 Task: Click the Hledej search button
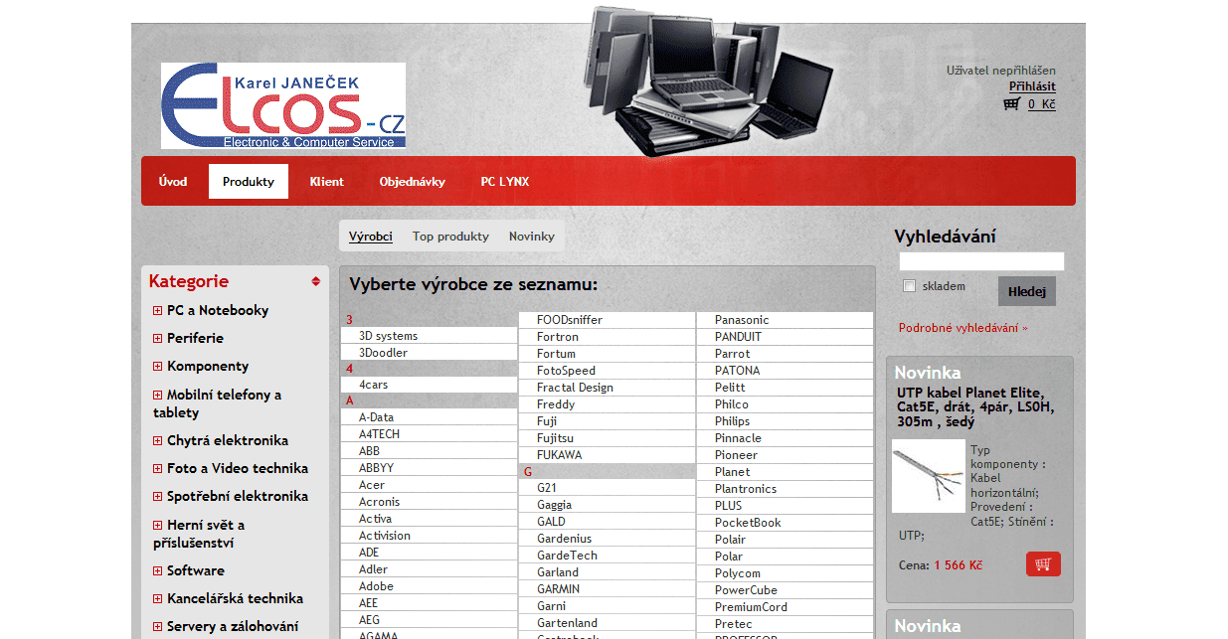coord(1027,291)
